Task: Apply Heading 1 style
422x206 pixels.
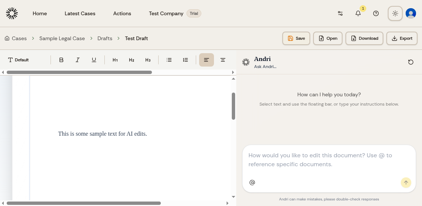Action: pyautogui.click(x=115, y=60)
